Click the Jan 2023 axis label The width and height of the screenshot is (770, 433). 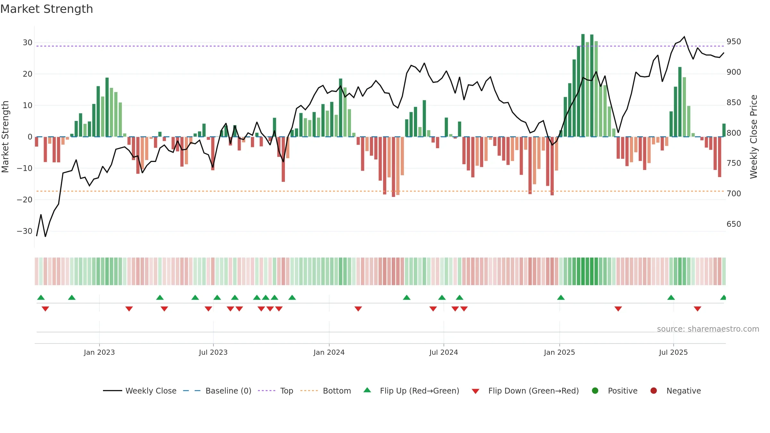[99, 352]
